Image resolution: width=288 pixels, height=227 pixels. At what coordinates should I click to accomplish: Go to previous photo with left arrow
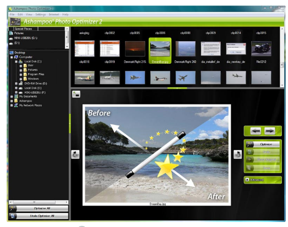tap(256, 131)
